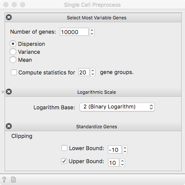Screen dimensions: 185x185
Task: Click the Number of genes stepper arrows
Action: (92, 32)
